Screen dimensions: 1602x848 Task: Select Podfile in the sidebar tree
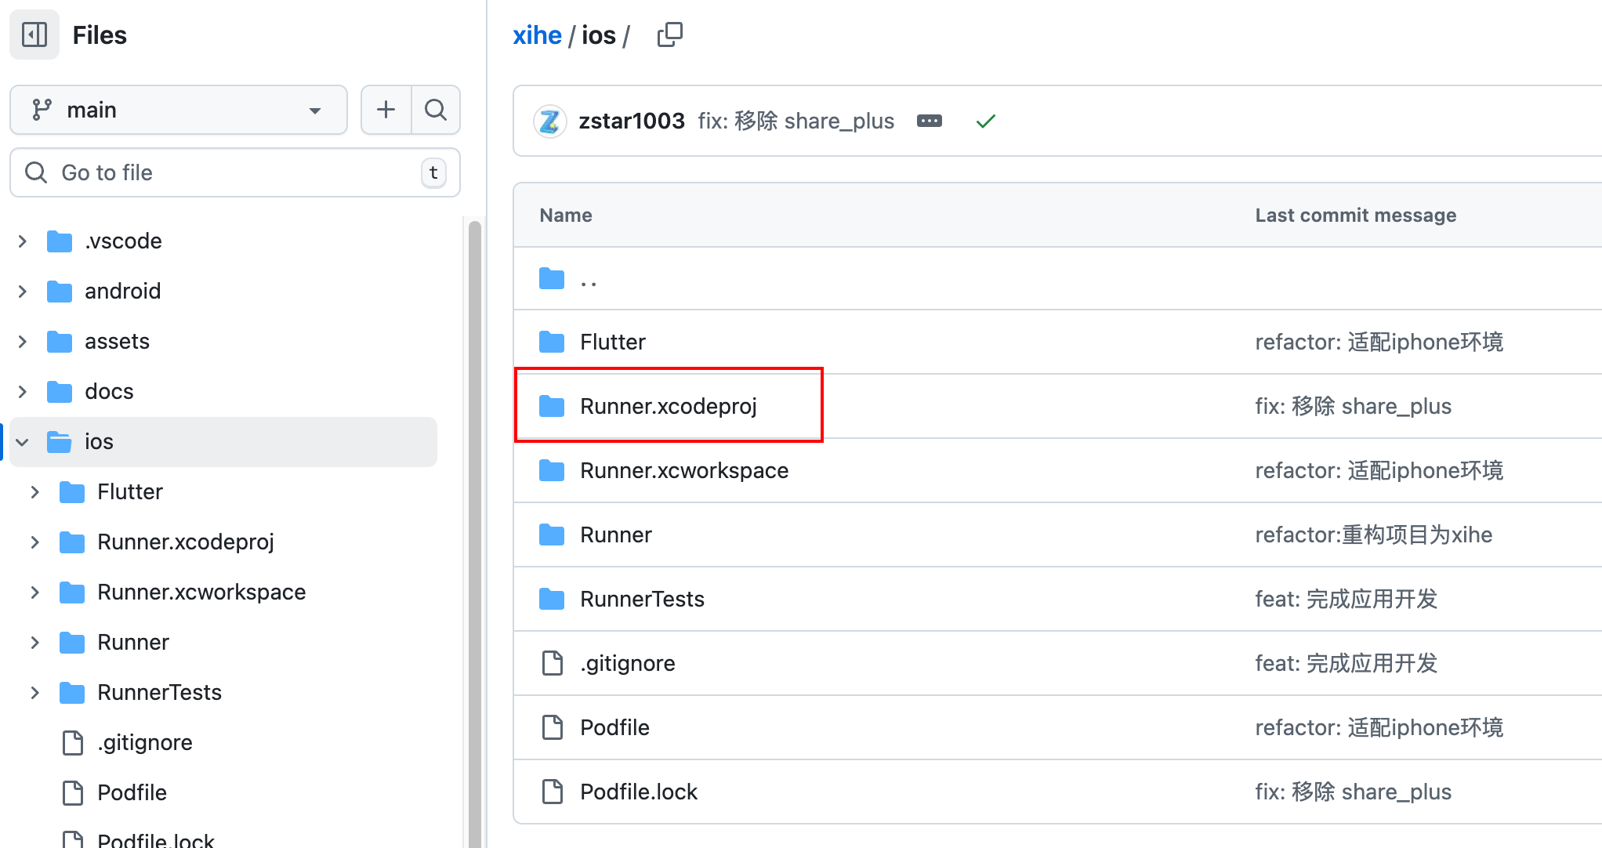pyautogui.click(x=132, y=792)
